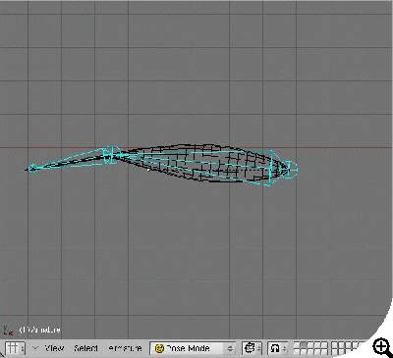Open the Select menu
393x358 pixels.
pos(85,348)
